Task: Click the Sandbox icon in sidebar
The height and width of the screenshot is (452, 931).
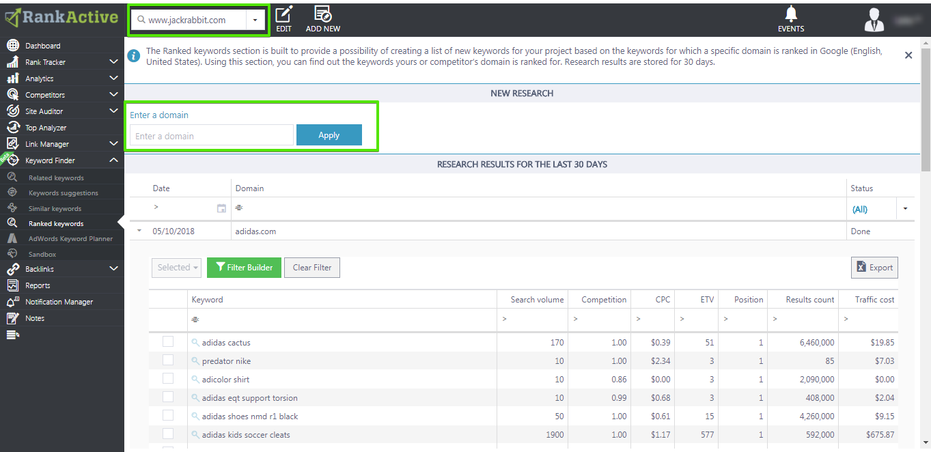Action: point(12,254)
